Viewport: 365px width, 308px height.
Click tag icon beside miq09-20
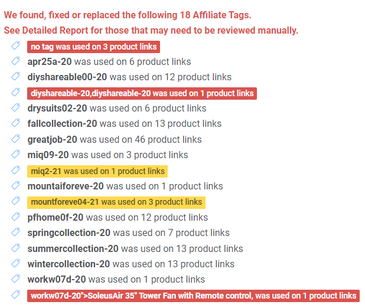[15, 154]
